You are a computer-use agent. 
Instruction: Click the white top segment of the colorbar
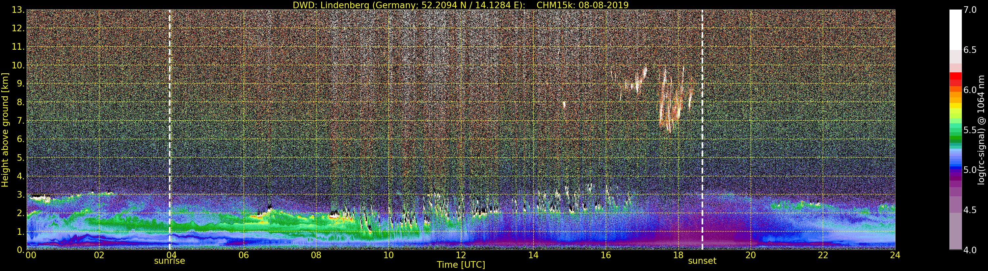coord(955,30)
